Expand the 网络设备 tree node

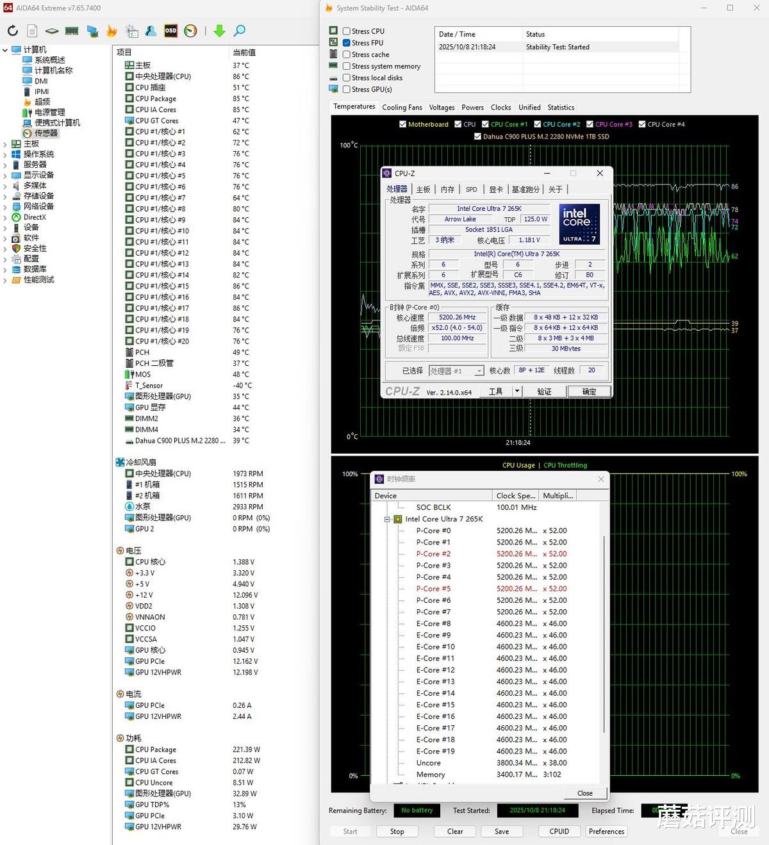5,207
